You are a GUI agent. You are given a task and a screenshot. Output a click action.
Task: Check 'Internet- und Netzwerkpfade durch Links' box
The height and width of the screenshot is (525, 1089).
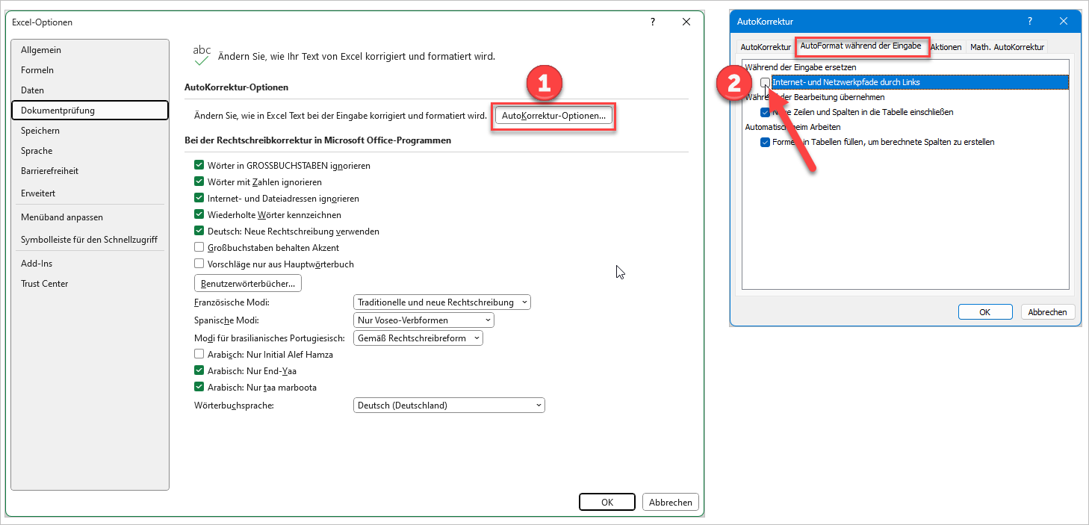(766, 82)
